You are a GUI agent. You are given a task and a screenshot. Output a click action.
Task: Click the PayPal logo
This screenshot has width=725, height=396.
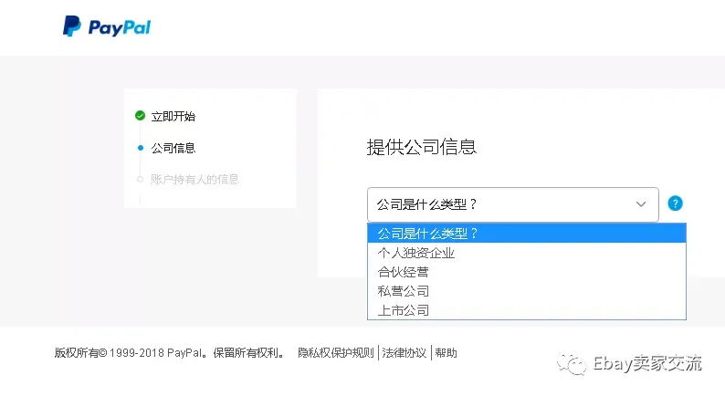click(x=107, y=26)
